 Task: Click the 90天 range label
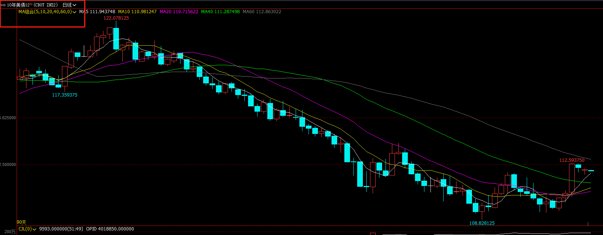22,222
